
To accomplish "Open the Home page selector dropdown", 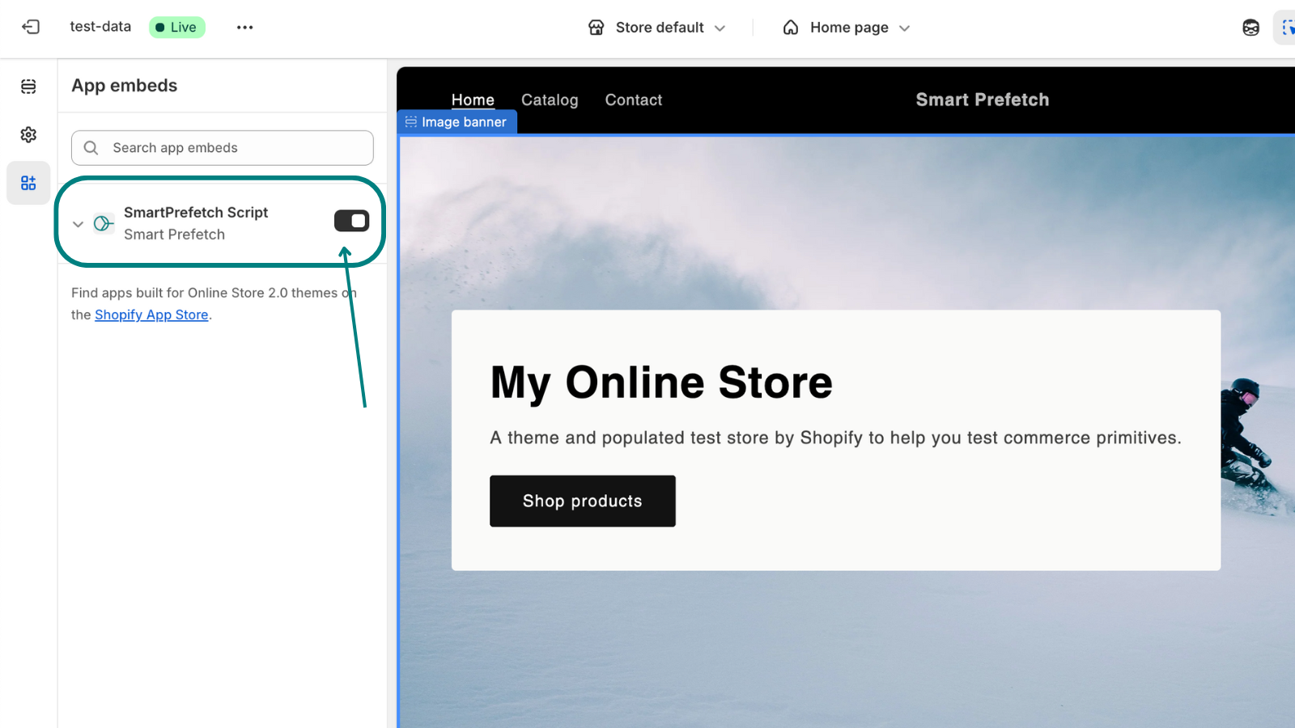I will [x=846, y=27].
